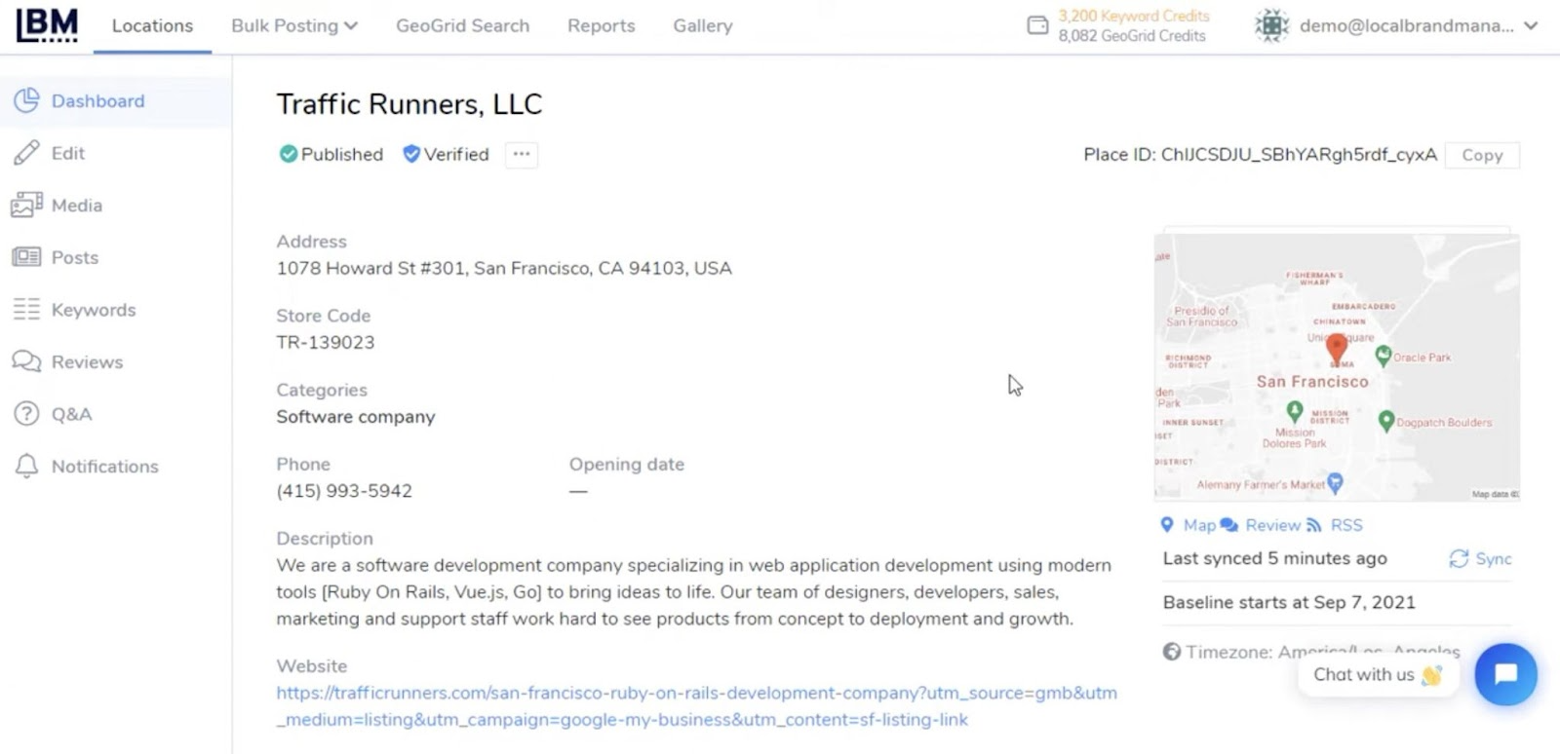Viewport: 1560px width, 754px height.
Task: Open the Media section icon
Action: point(26,205)
